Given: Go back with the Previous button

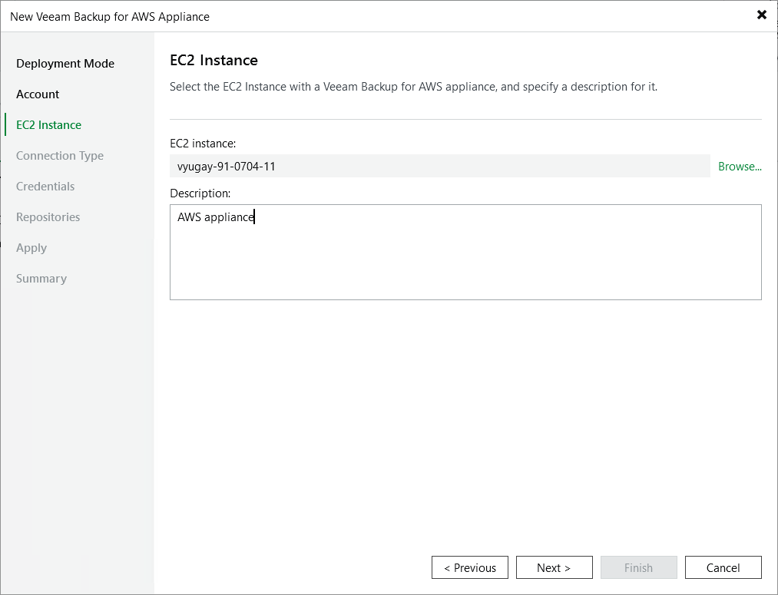Looking at the screenshot, I should [x=470, y=568].
